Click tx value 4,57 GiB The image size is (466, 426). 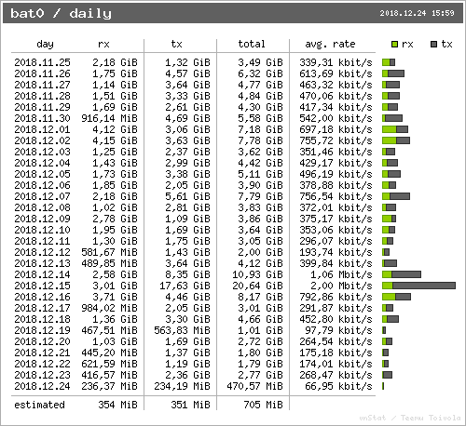point(187,73)
